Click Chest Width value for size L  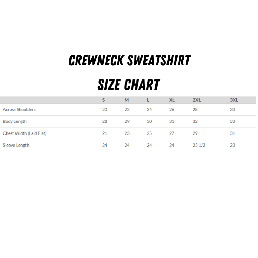149,133
